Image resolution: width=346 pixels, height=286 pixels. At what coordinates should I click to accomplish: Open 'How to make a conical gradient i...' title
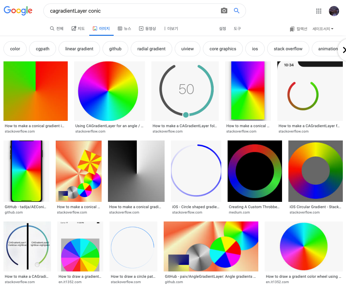tap(35, 126)
